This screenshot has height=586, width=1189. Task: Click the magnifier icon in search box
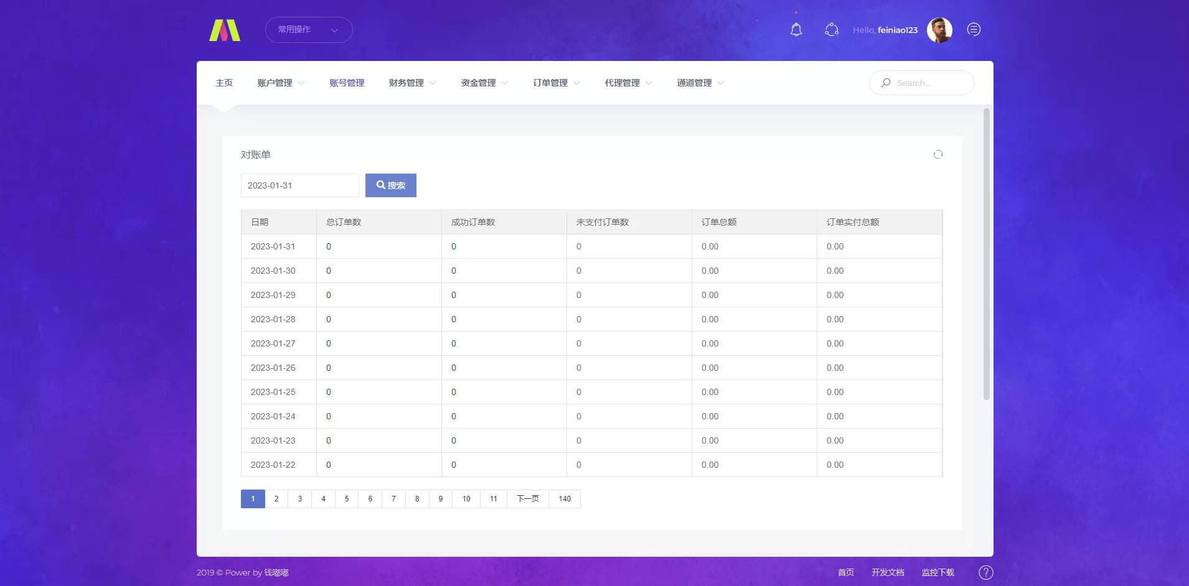click(x=886, y=83)
